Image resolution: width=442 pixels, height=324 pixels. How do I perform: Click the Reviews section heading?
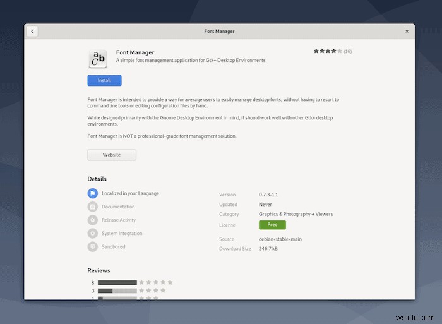(x=99, y=270)
